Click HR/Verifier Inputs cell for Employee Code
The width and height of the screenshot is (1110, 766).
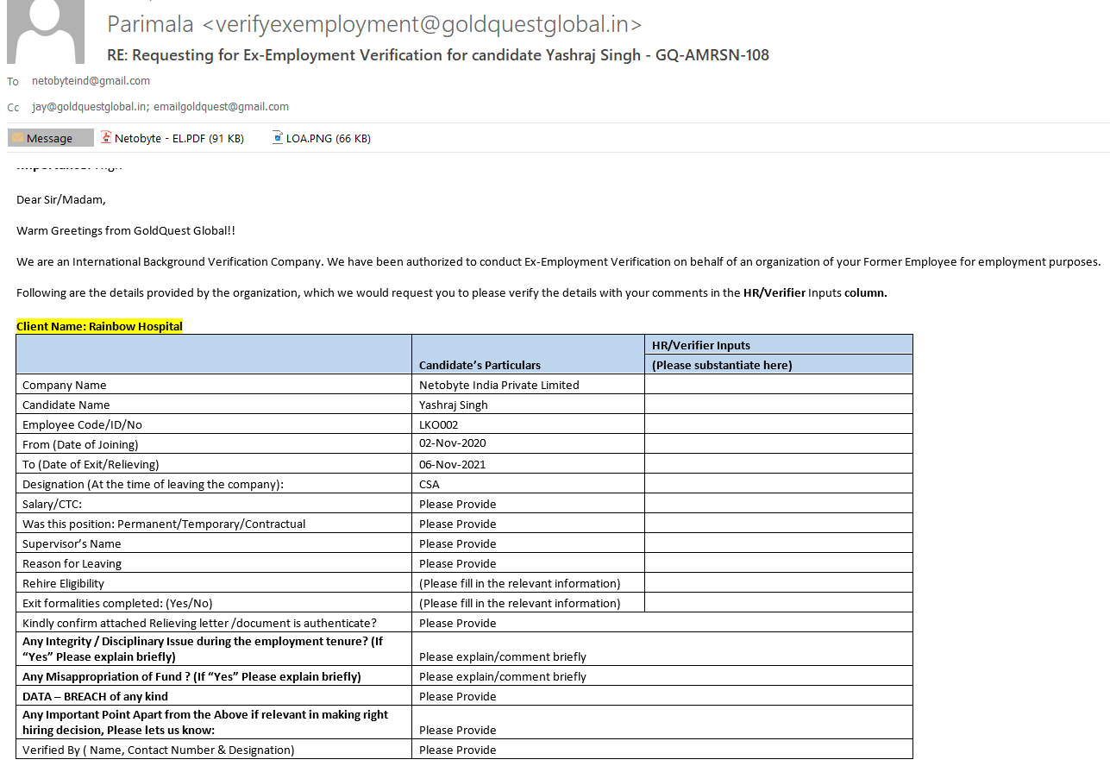778,424
